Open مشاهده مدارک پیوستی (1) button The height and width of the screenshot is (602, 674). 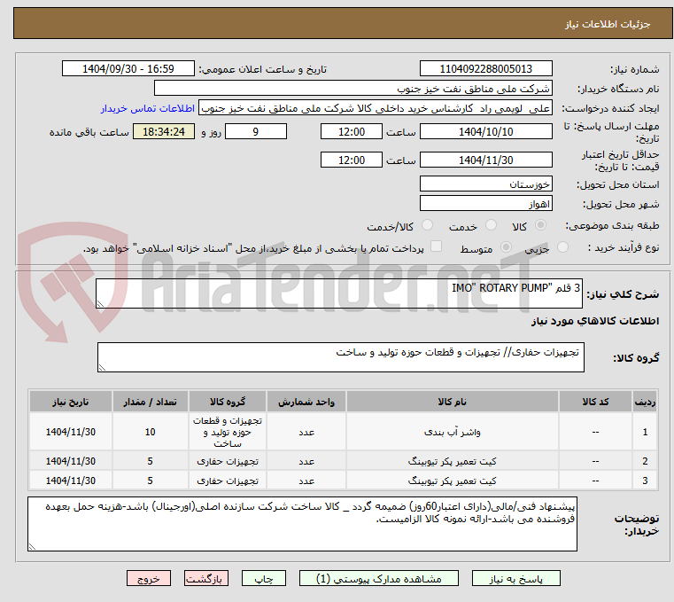(379, 579)
